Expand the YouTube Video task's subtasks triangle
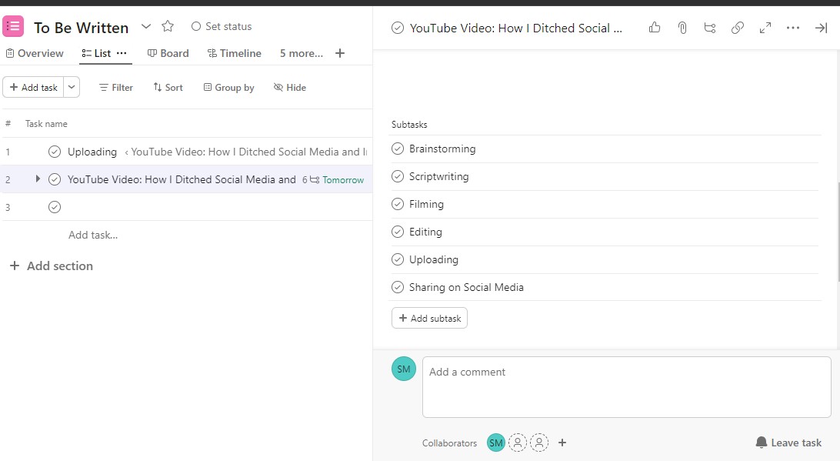Image resolution: width=840 pixels, height=461 pixels. point(38,179)
